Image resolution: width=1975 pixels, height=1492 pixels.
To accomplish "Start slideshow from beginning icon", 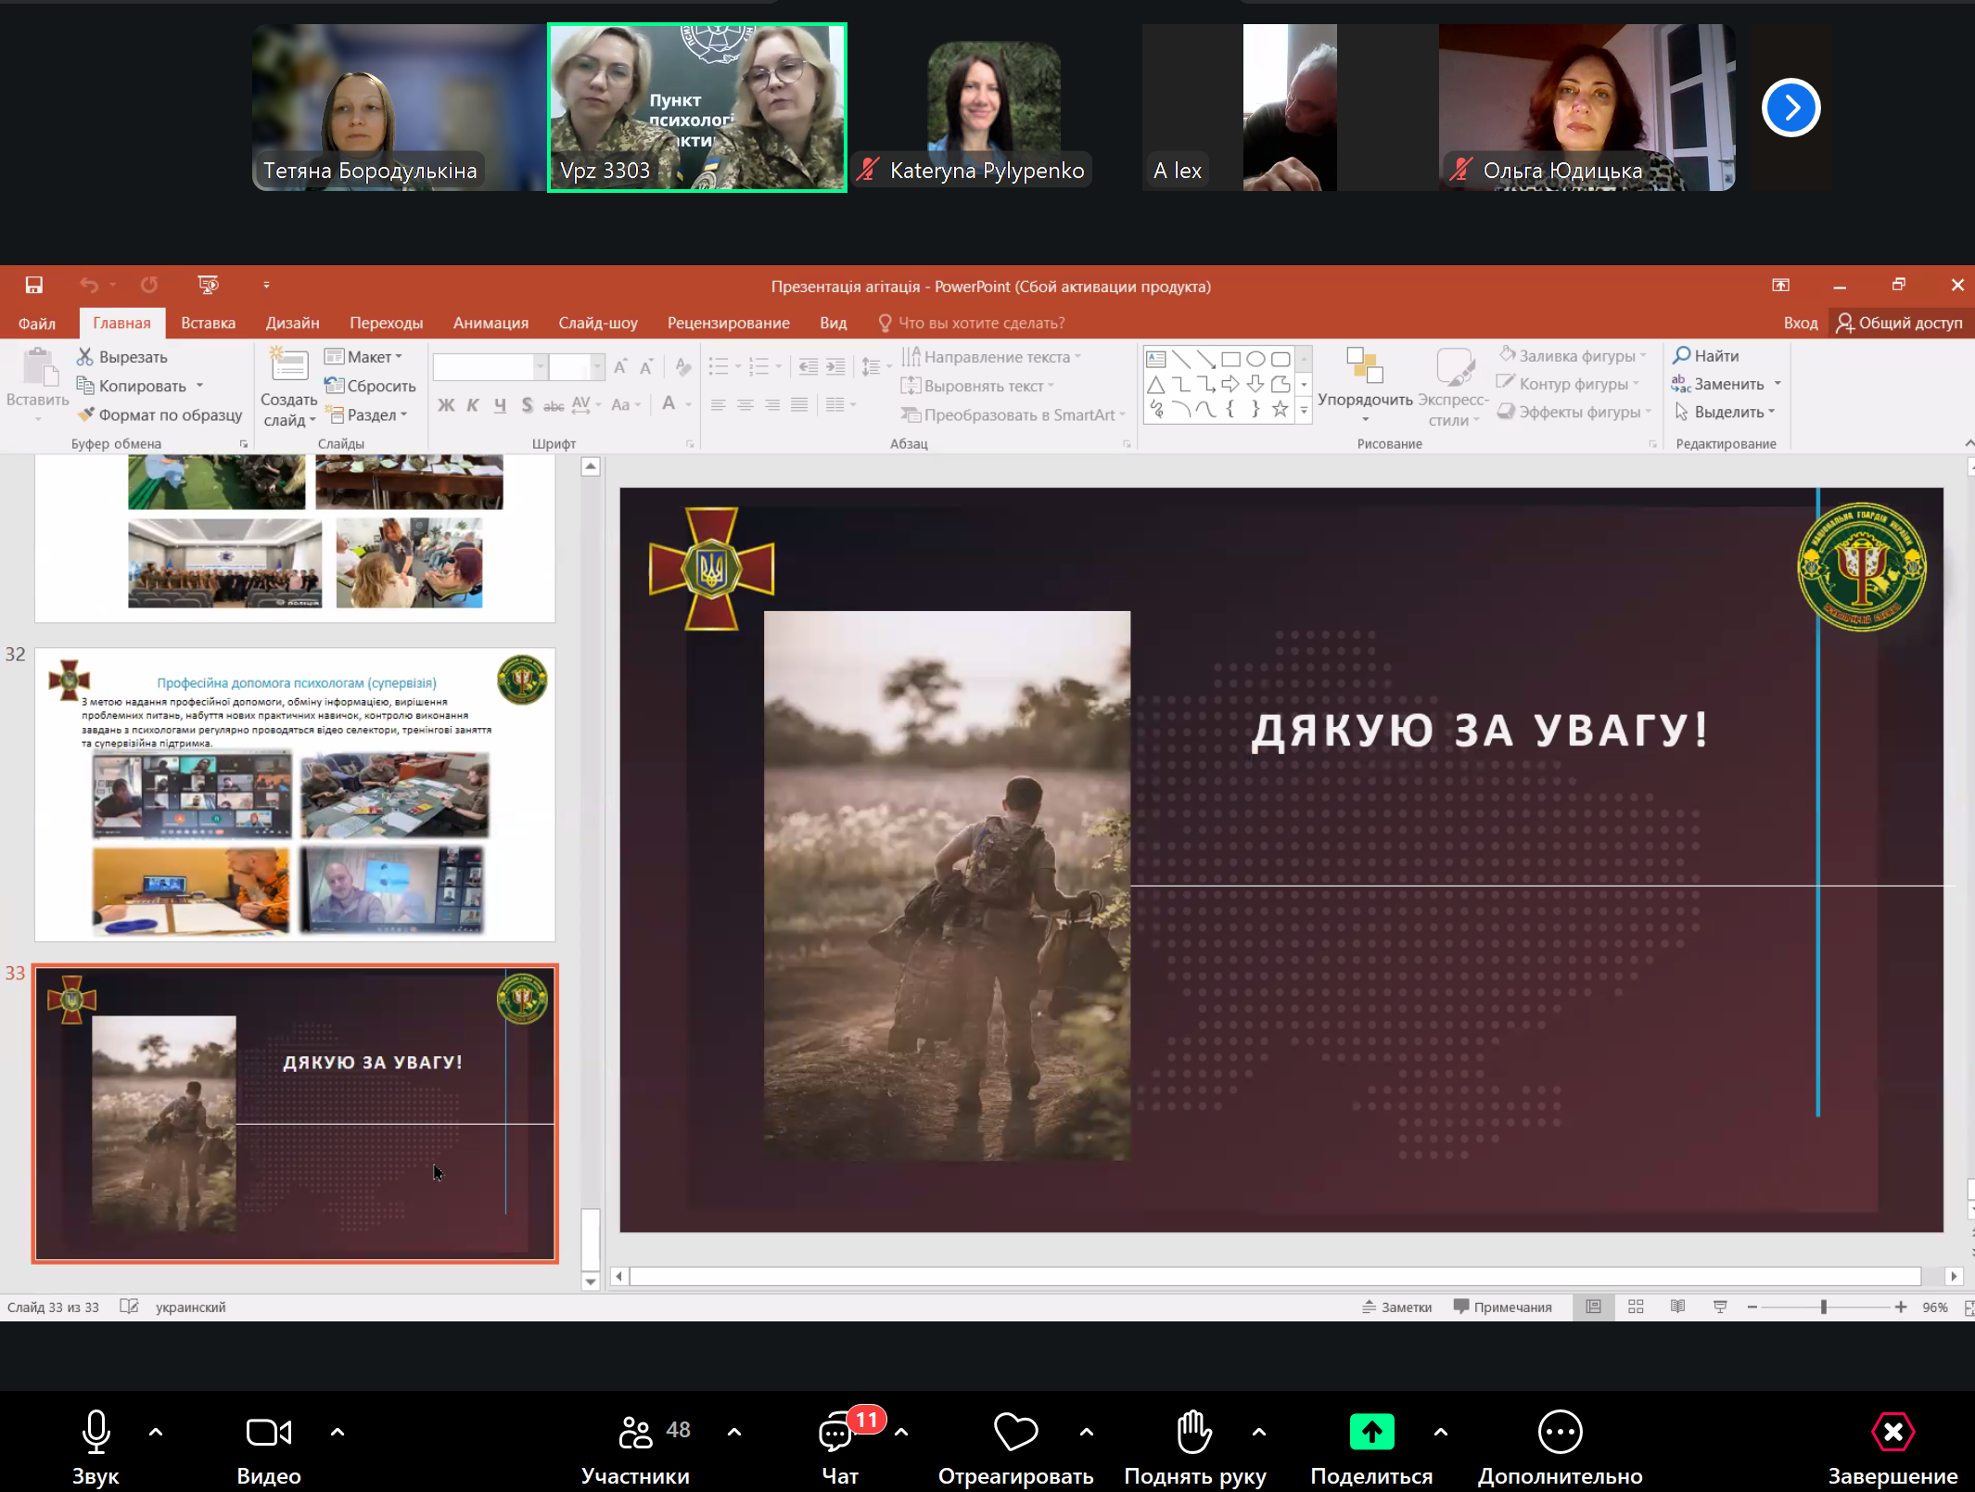I will (x=208, y=285).
